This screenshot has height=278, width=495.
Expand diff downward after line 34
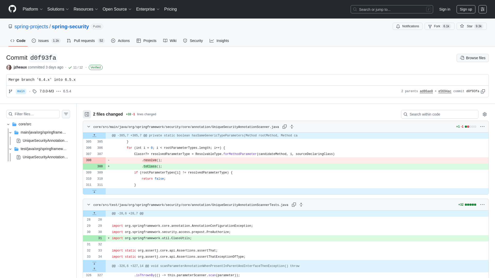coord(94,263)
